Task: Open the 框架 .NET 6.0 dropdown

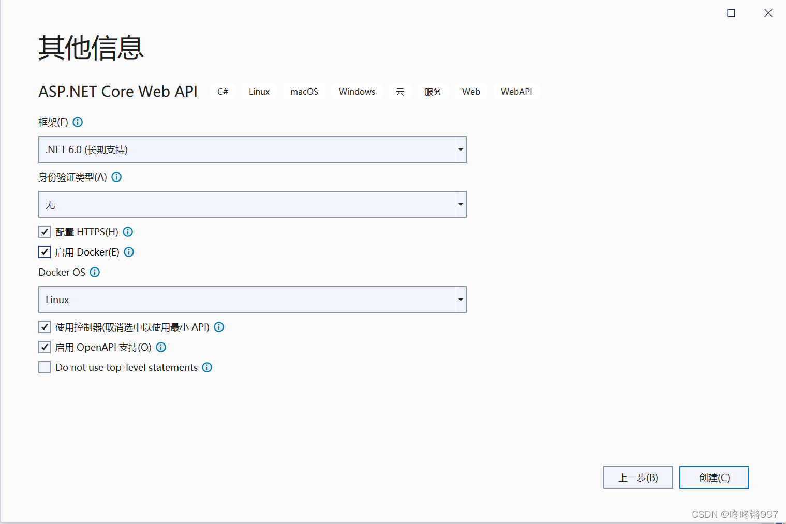Action: (253, 149)
